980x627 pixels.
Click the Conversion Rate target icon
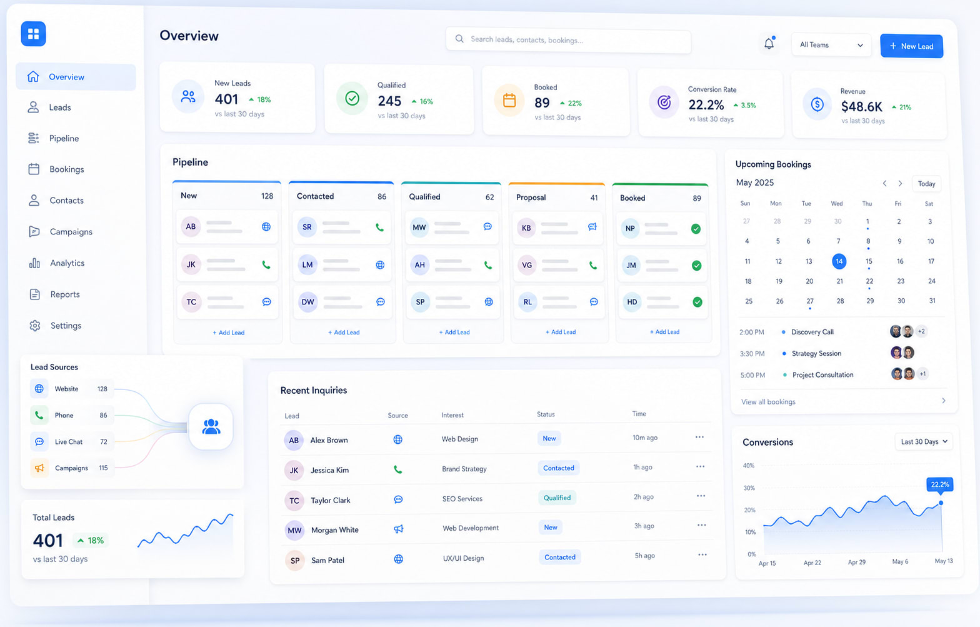click(664, 102)
